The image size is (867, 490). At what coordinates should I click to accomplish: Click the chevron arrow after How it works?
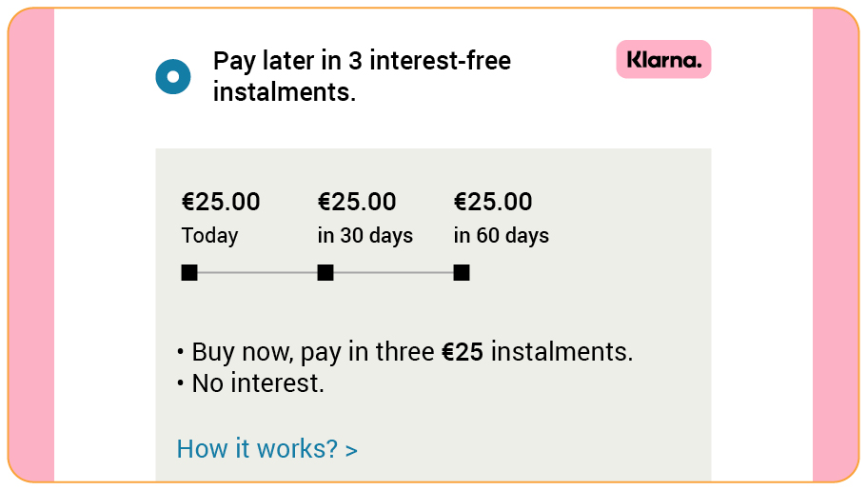point(352,451)
